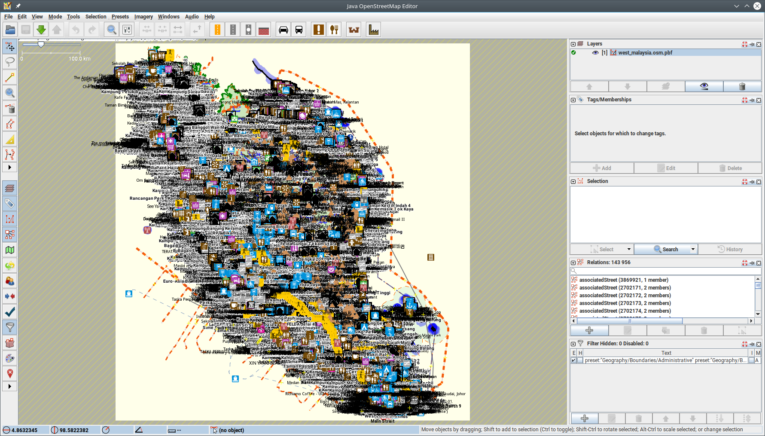Select the Car preset icon
The width and height of the screenshot is (765, 436).
pyautogui.click(x=283, y=30)
